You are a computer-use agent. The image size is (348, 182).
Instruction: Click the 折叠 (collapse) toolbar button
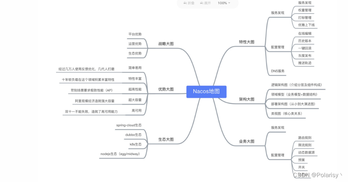(189, 3)
